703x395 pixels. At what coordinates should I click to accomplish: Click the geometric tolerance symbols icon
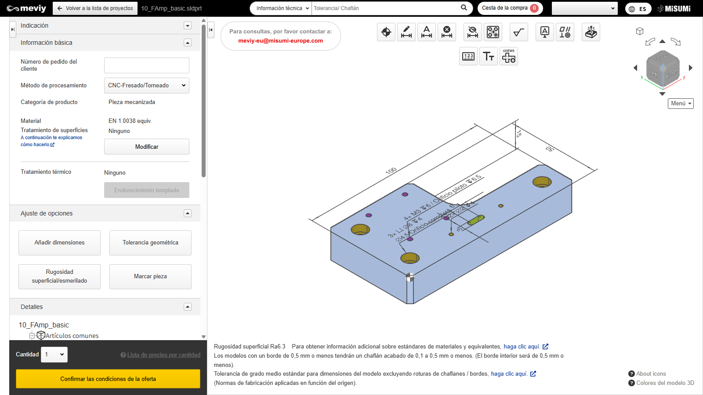[x=565, y=32]
